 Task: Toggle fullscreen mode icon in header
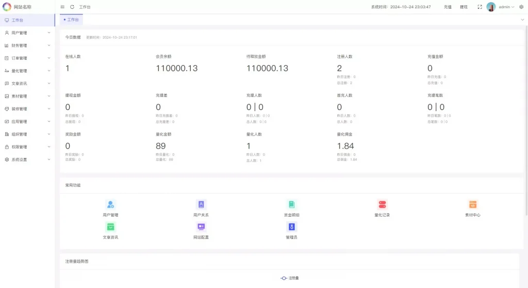[x=480, y=7]
